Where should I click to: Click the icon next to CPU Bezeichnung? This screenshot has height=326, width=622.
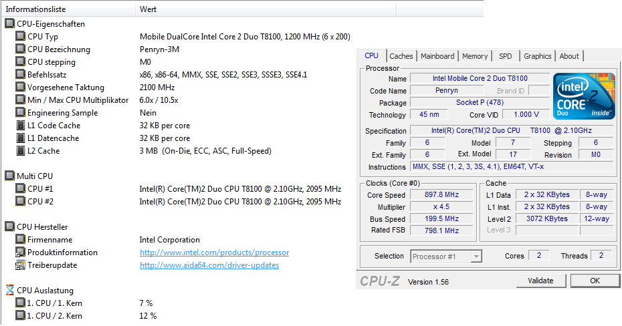coord(20,49)
